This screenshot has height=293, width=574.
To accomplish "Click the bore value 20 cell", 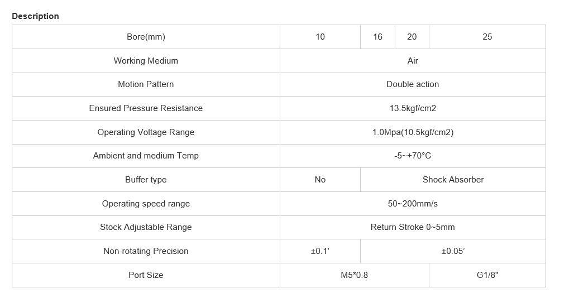I will pyautogui.click(x=412, y=37).
